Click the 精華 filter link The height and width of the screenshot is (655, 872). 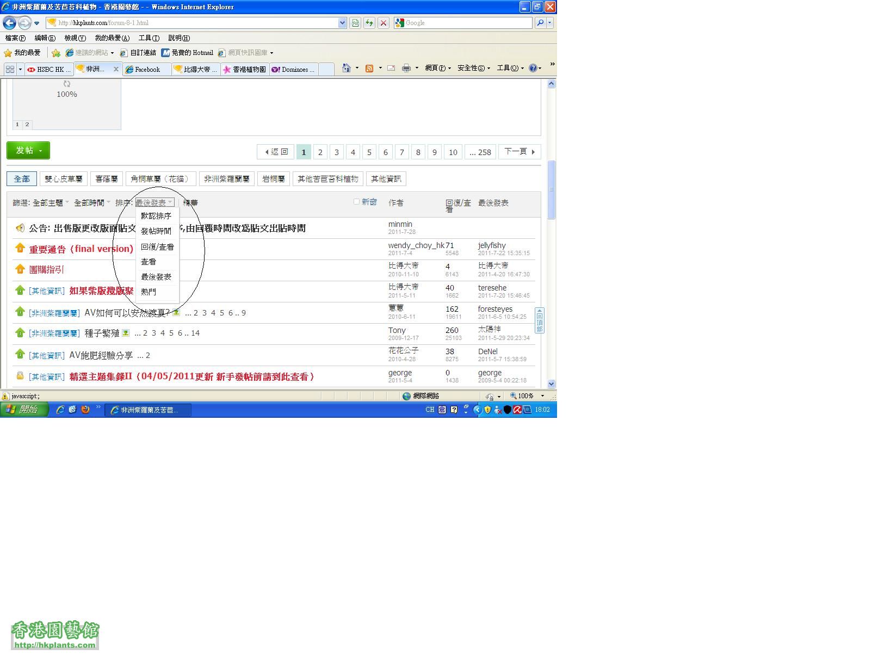[190, 203]
